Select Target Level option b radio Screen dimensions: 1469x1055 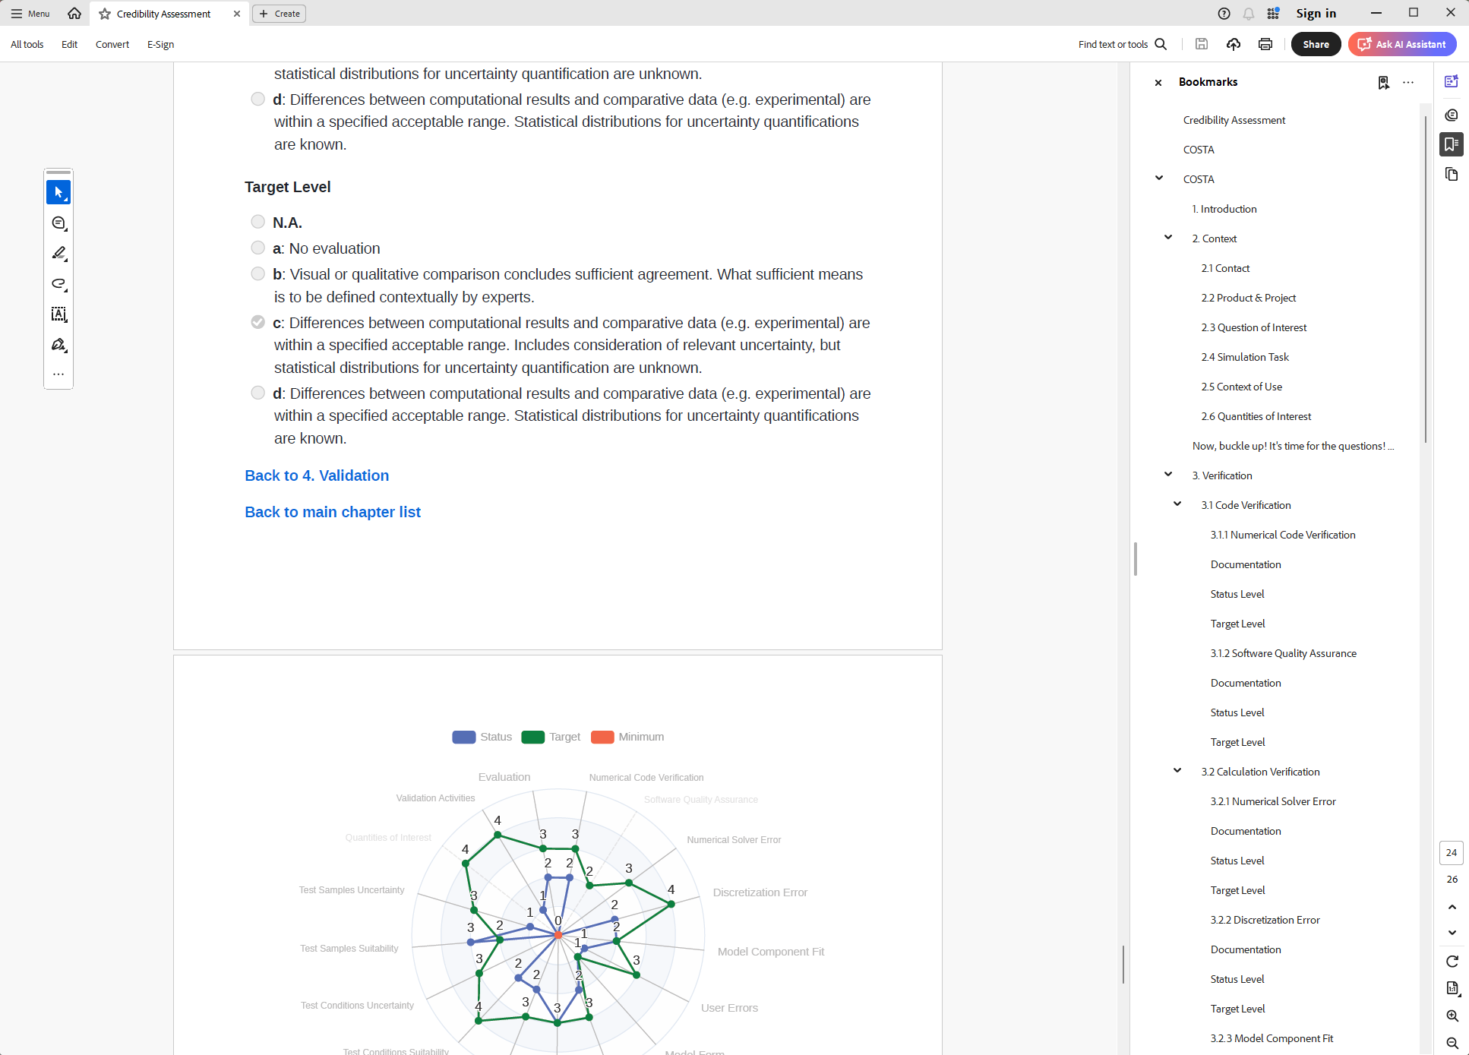[x=258, y=273]
